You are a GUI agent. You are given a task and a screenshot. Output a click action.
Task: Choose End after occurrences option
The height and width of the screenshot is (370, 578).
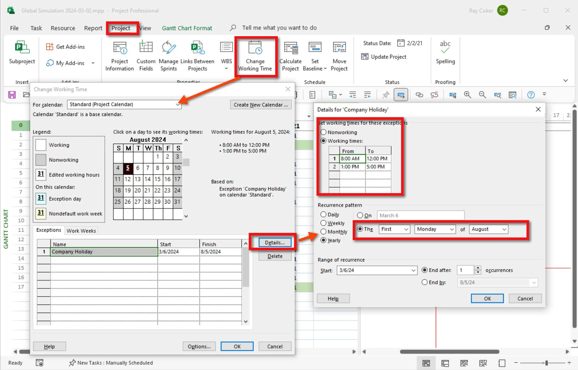(425, 270)
